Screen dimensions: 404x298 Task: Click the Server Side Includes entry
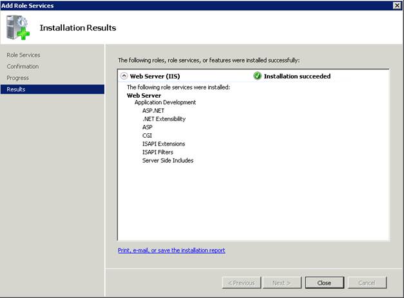[x=168, y=160]
